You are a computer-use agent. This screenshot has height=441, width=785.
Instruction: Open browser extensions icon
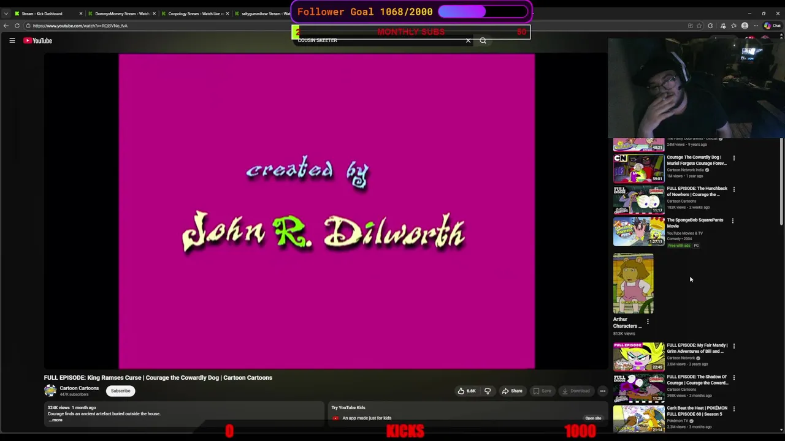point(711,26)
